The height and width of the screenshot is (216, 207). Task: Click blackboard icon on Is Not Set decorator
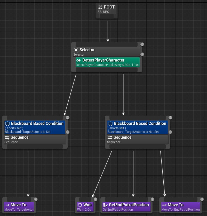(x=110, y=124)
